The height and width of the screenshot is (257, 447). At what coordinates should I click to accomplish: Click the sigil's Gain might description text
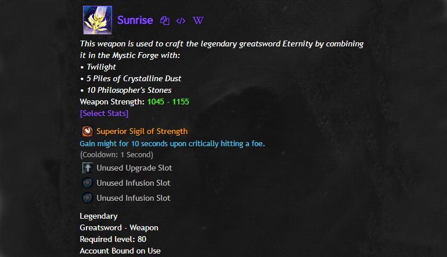(172, 143)
